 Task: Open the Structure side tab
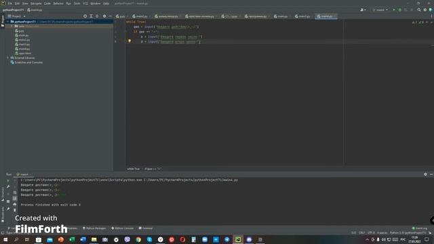[x=3, y=194]
